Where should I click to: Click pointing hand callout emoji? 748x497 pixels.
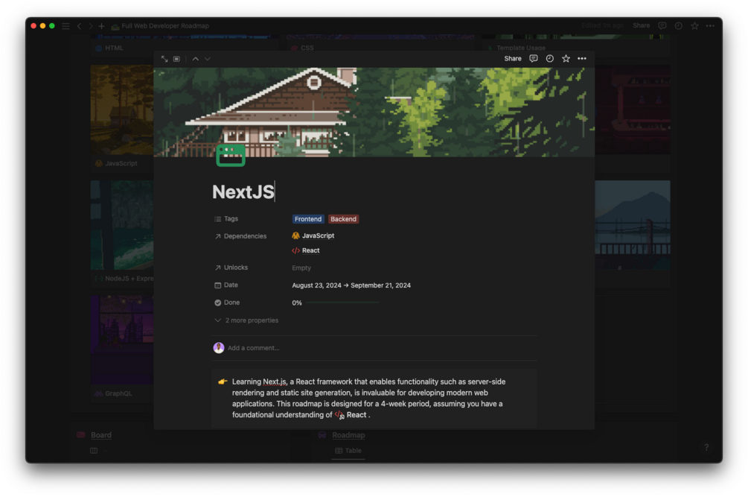tap(223, 382)
